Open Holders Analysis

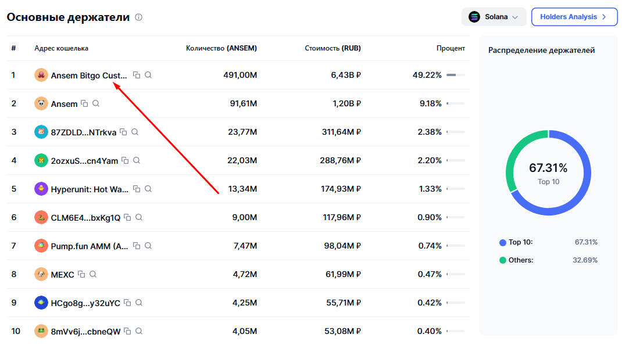point(574,17)
